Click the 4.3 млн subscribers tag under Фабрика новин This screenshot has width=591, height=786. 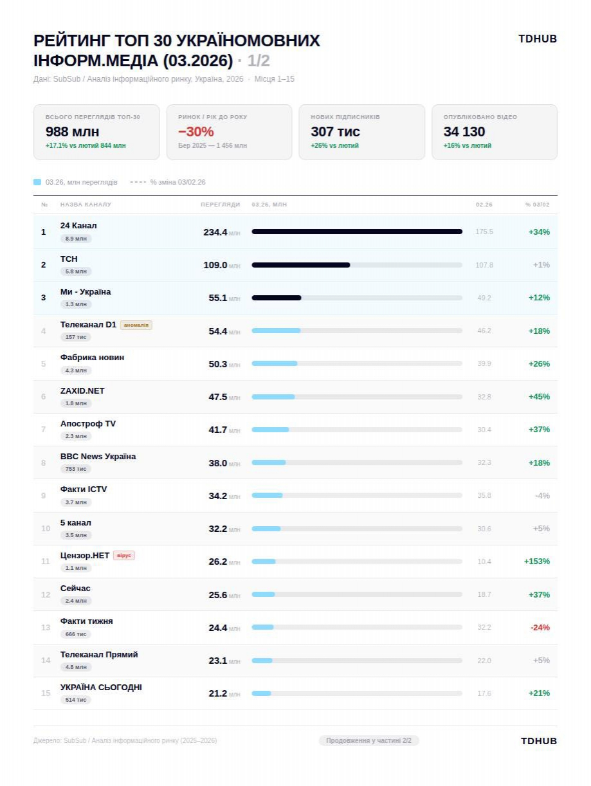pyautogui.click(x=76, y=370)
